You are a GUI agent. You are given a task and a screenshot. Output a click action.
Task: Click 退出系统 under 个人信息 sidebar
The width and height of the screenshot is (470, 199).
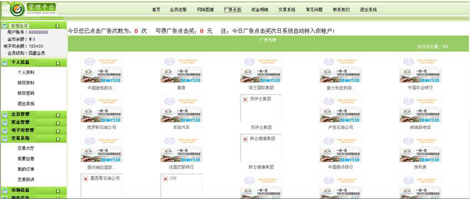[26, 104]
